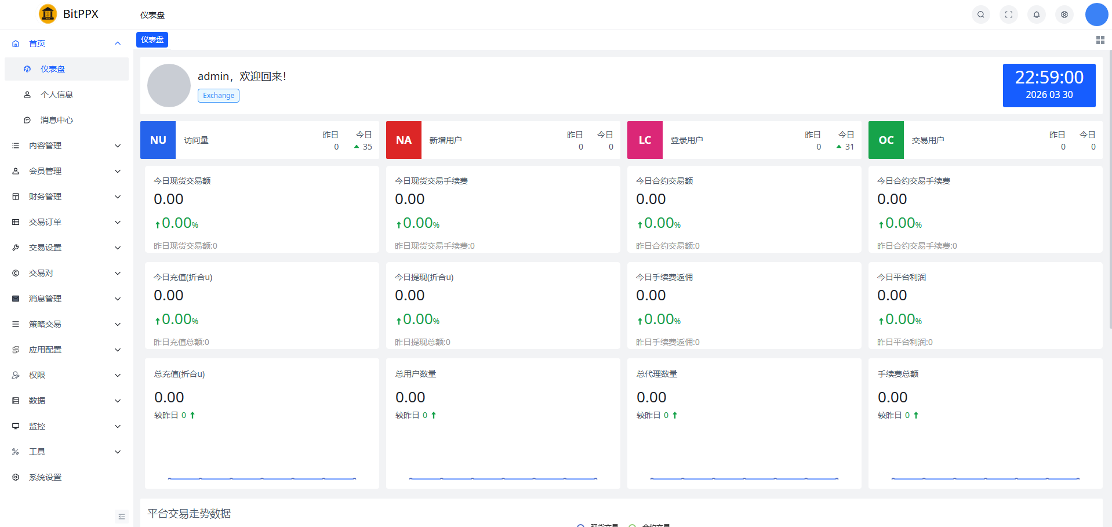This screenshot has height=527, width=1112.
Task: Click the 访问量 NU stat card
Action: point(259,140)
